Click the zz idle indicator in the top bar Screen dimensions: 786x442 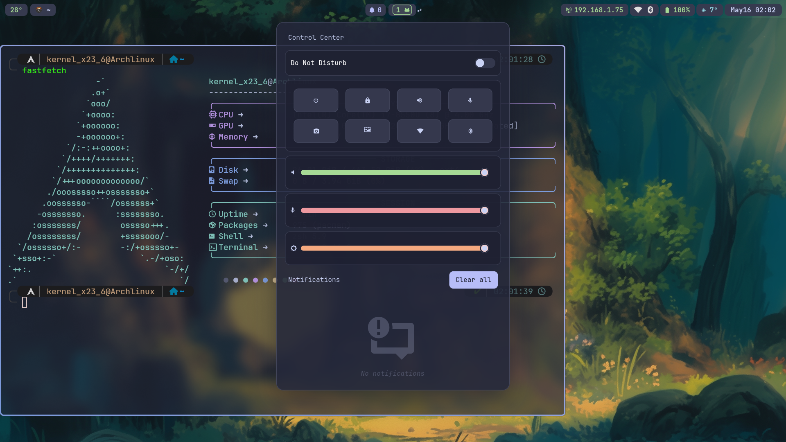click(x=420, y=10)
